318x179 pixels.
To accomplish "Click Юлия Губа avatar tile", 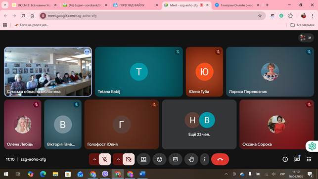I will pyautogui.click(x=204, y=72).
